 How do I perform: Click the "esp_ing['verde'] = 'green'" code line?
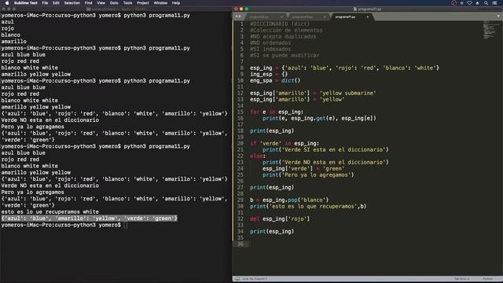(303, 168)
